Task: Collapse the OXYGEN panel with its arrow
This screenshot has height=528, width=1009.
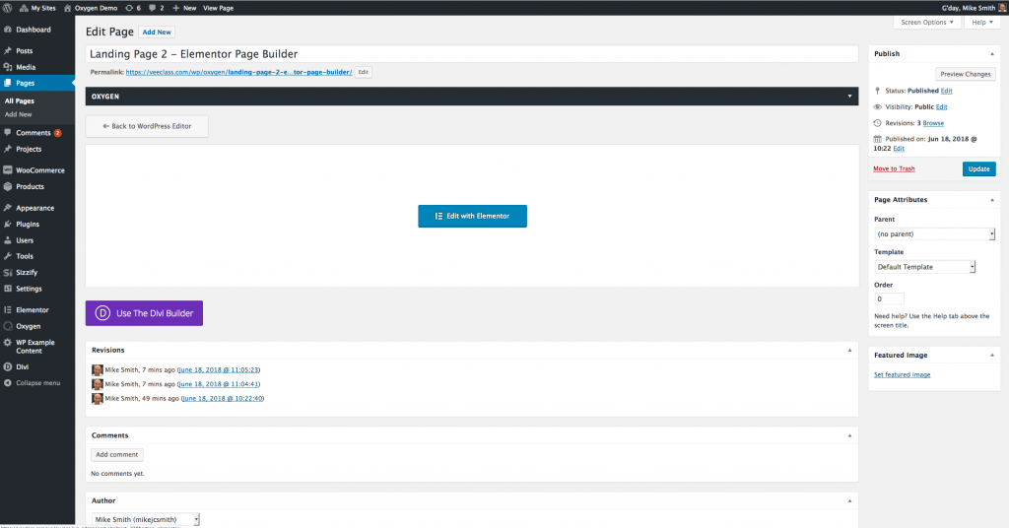Action: pos(849,97)
